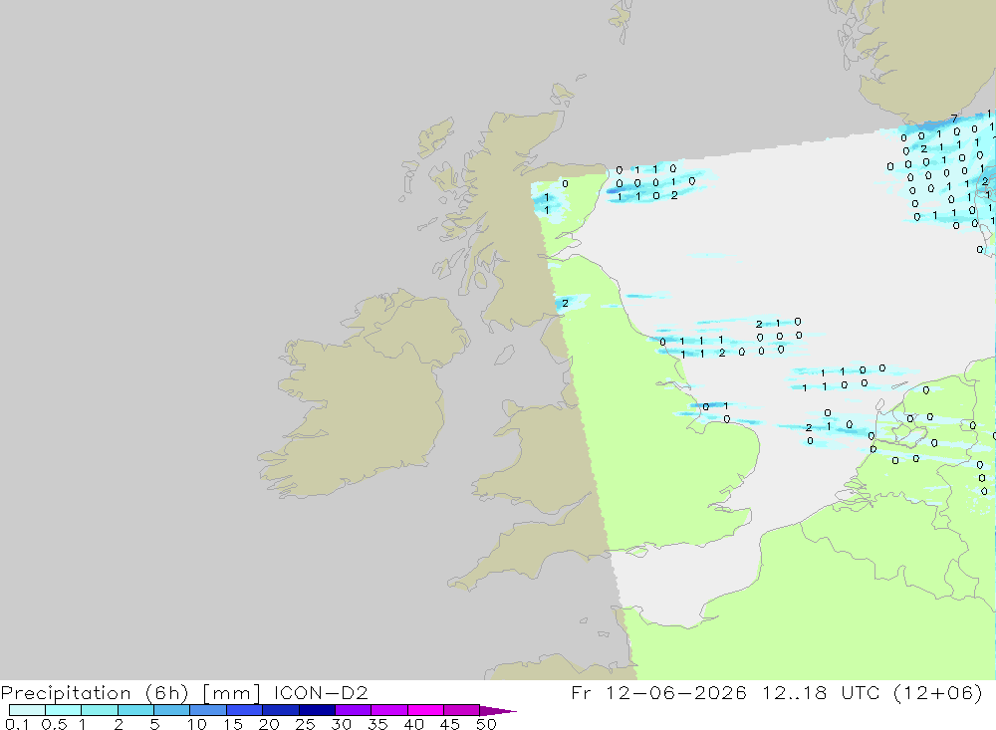Click the "0.1" legend label
Image resolution: width=996 pixels, height=730 pixels.
point(17,724)
